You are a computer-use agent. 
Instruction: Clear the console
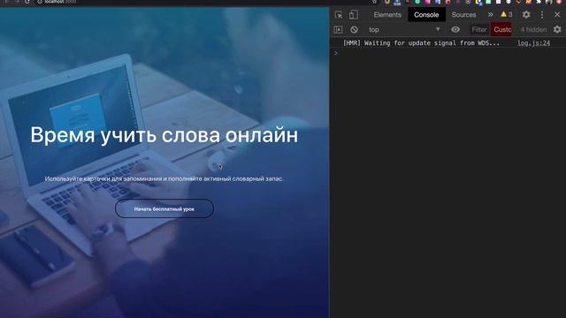tap(354, 29)
